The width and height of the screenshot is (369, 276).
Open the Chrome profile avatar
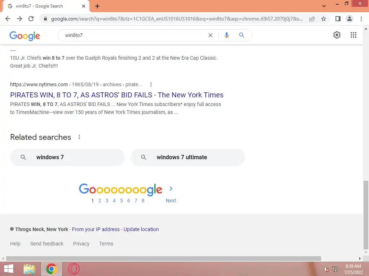(x=350, y=19)
